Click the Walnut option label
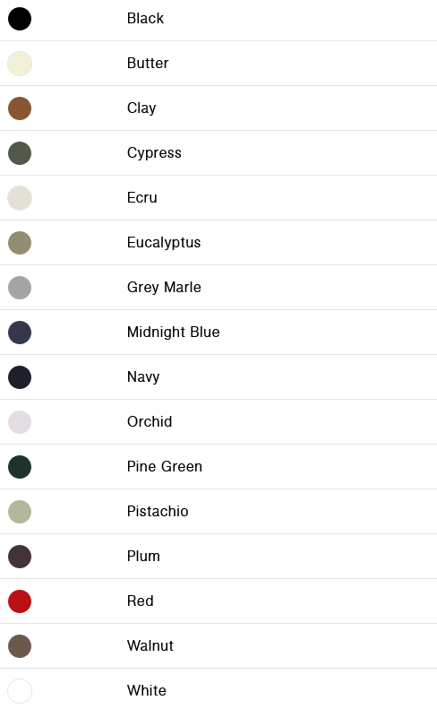 (x=150, y=645)
